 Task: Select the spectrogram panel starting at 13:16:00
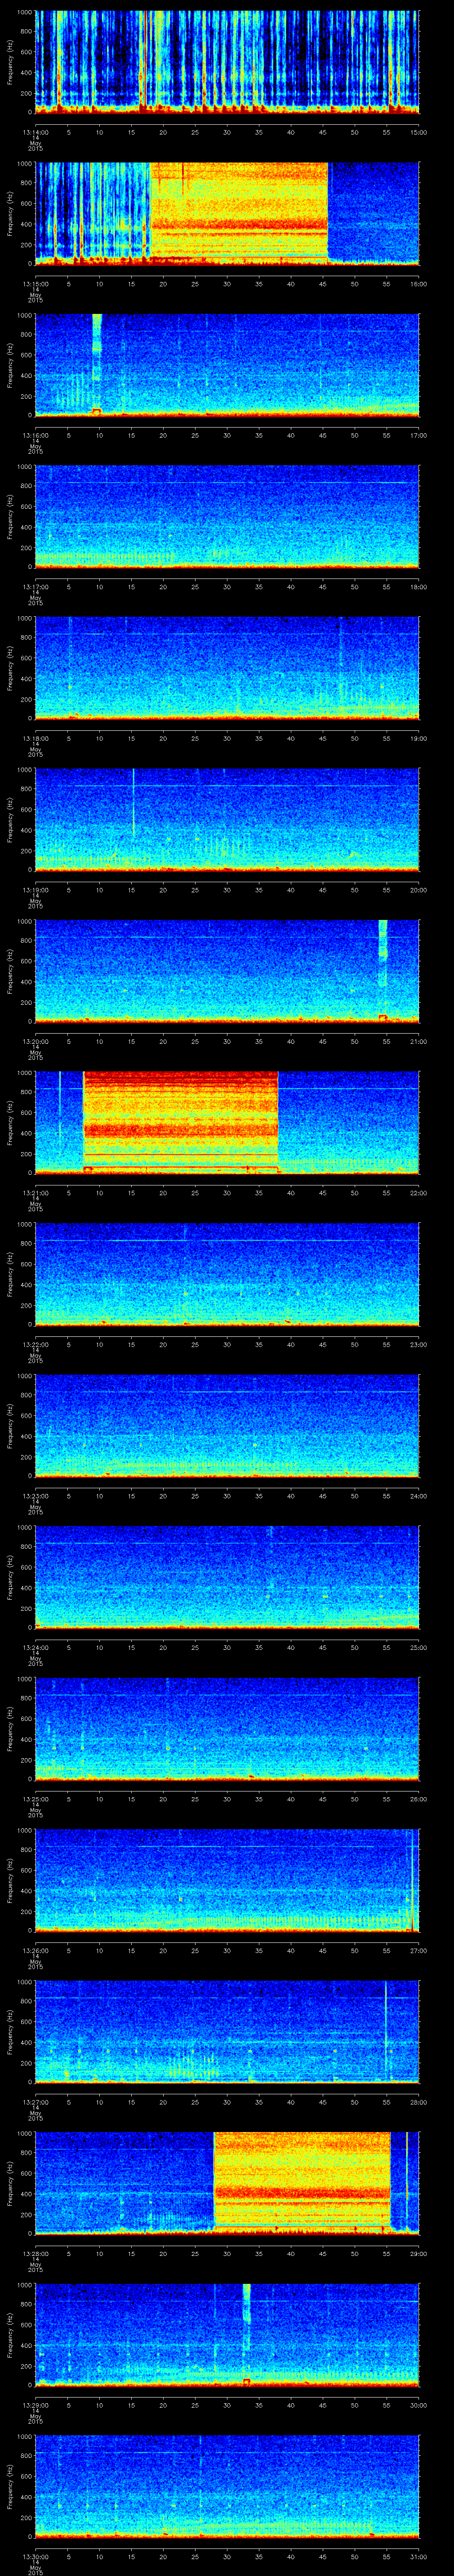(227, 364)
